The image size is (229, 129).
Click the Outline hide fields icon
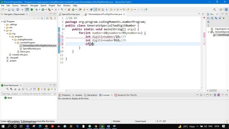(x=216, y=18)
